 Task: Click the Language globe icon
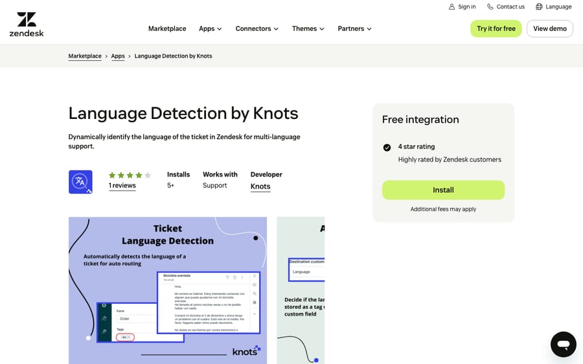pyautogui.click(x=539, y=6)
